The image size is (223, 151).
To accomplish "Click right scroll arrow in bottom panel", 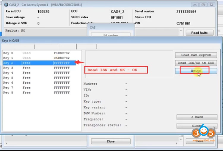I will point(177,143).
